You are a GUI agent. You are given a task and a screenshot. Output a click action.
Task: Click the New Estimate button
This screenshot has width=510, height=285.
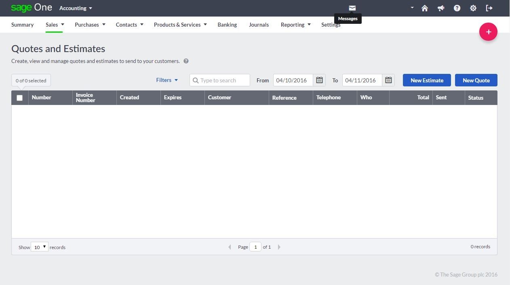[x=427, y=80]
